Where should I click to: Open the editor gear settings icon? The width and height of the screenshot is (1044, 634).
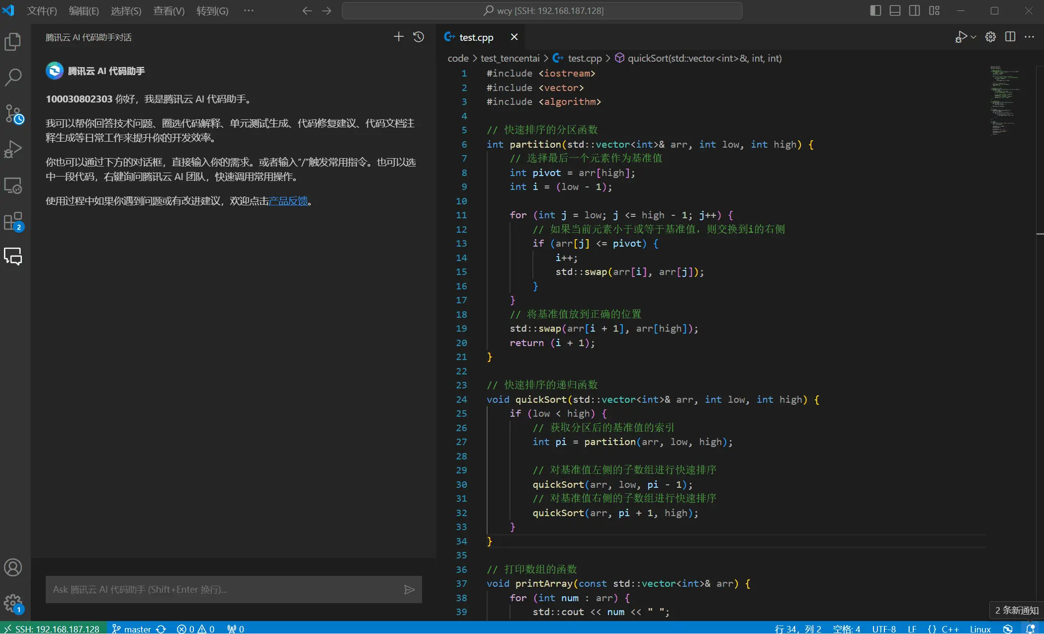tap(990, 37)
